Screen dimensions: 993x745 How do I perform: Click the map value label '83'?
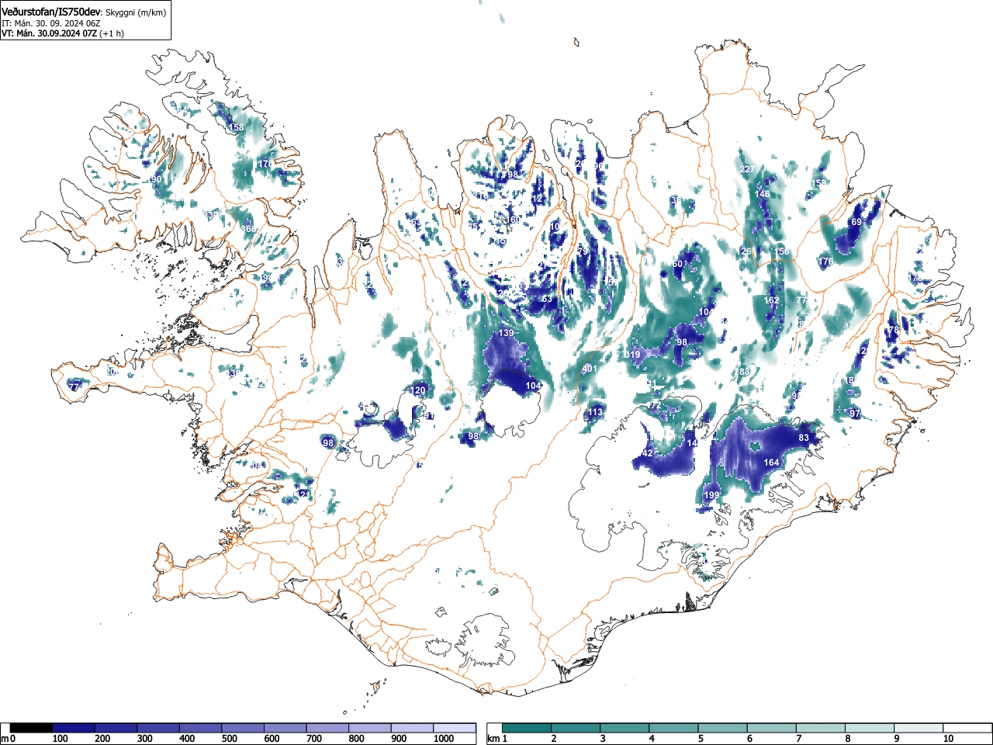pos(804,438)
